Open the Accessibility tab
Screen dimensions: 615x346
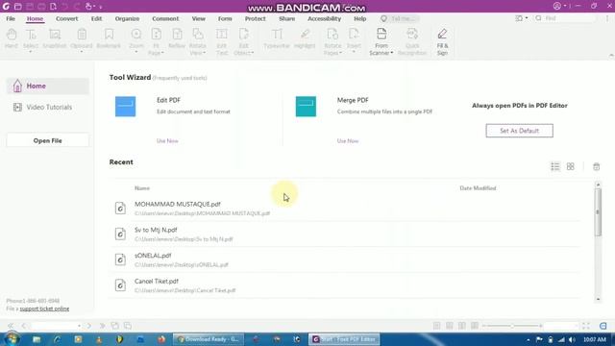pyautogui.click(x=325, y=18)
